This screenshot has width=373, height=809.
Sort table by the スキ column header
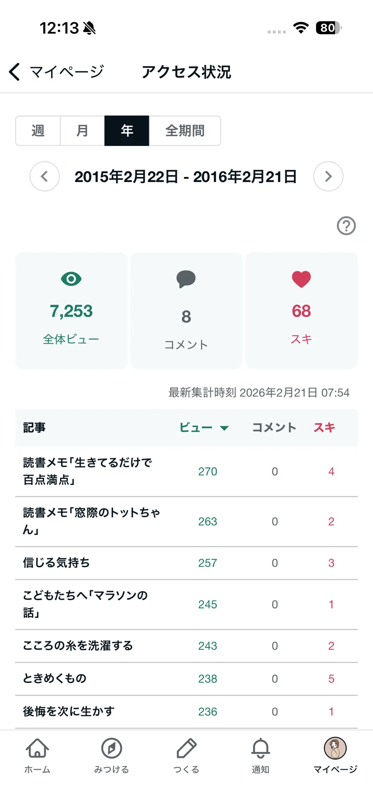324,428
